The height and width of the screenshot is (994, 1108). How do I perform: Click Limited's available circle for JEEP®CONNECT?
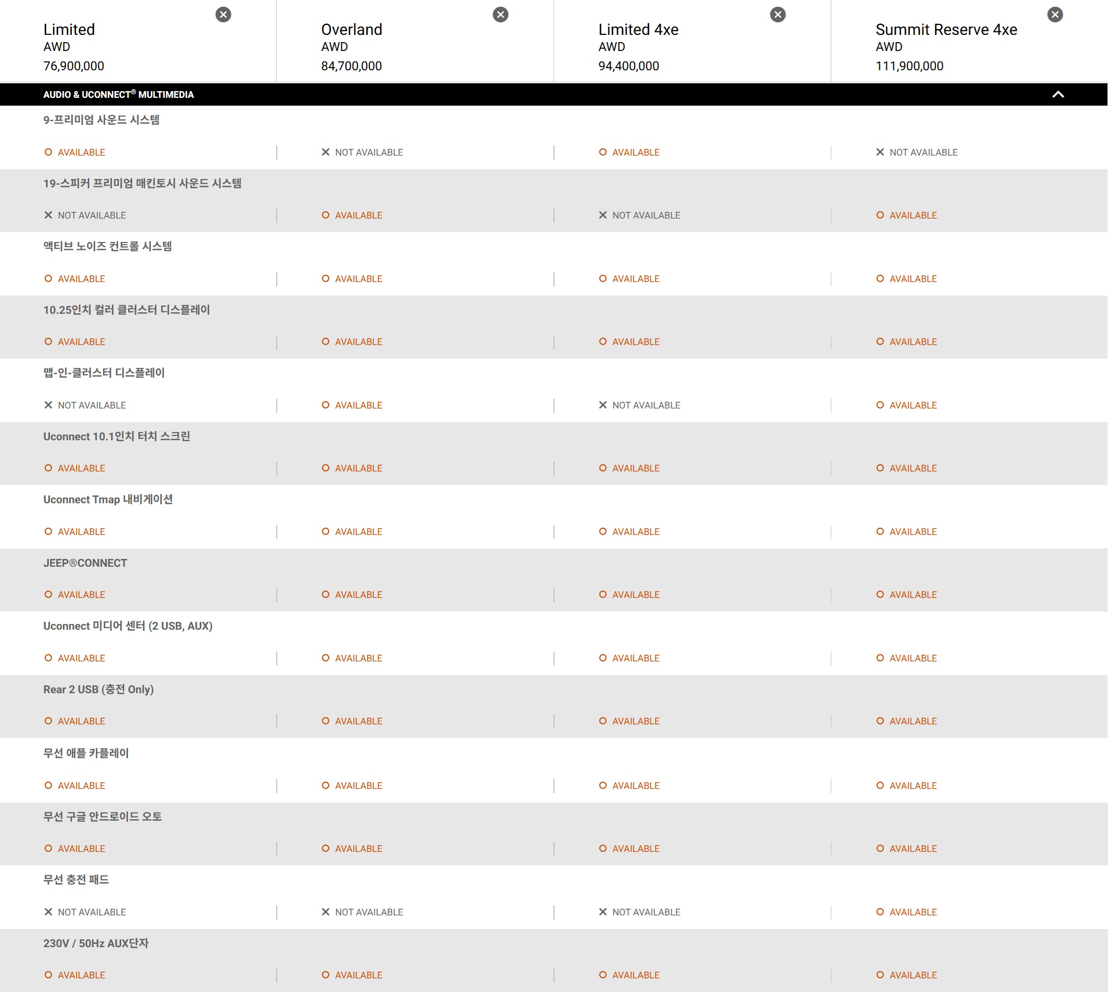48,595
